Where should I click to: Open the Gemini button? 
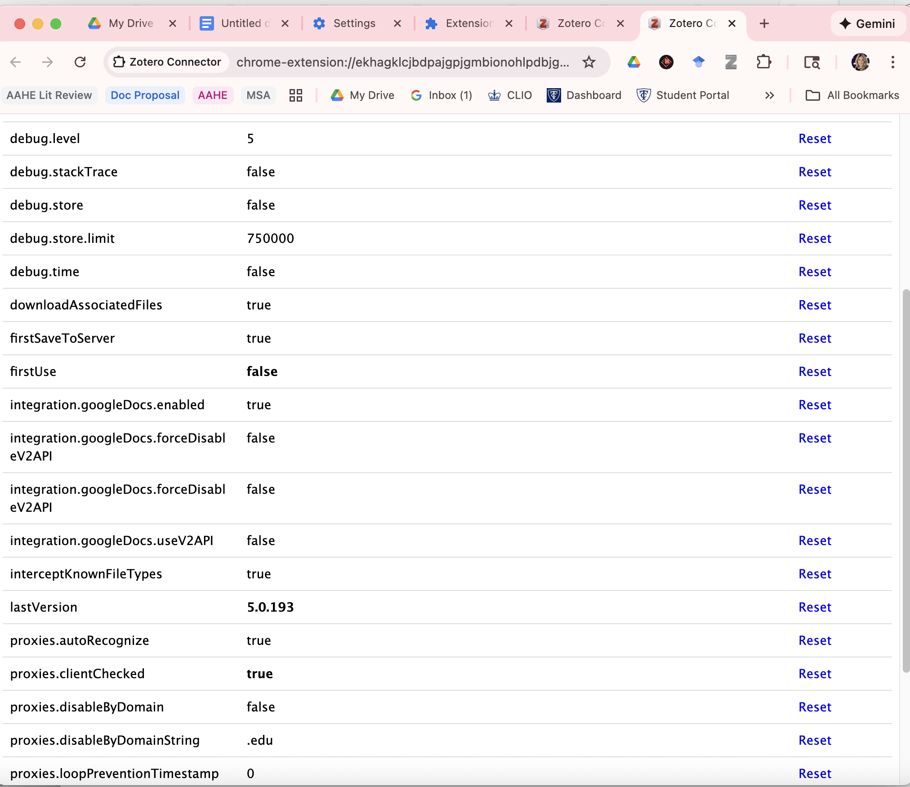coord(868,23)
